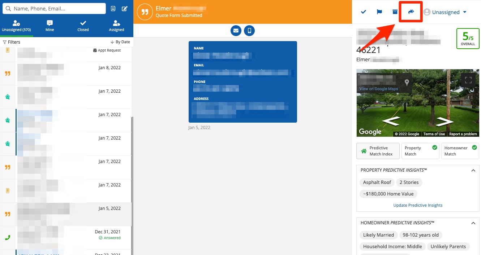Click the mobile phone icon button
Image resolution: width=481 pixels, height=255 pixels.
[x=249, y=31]
